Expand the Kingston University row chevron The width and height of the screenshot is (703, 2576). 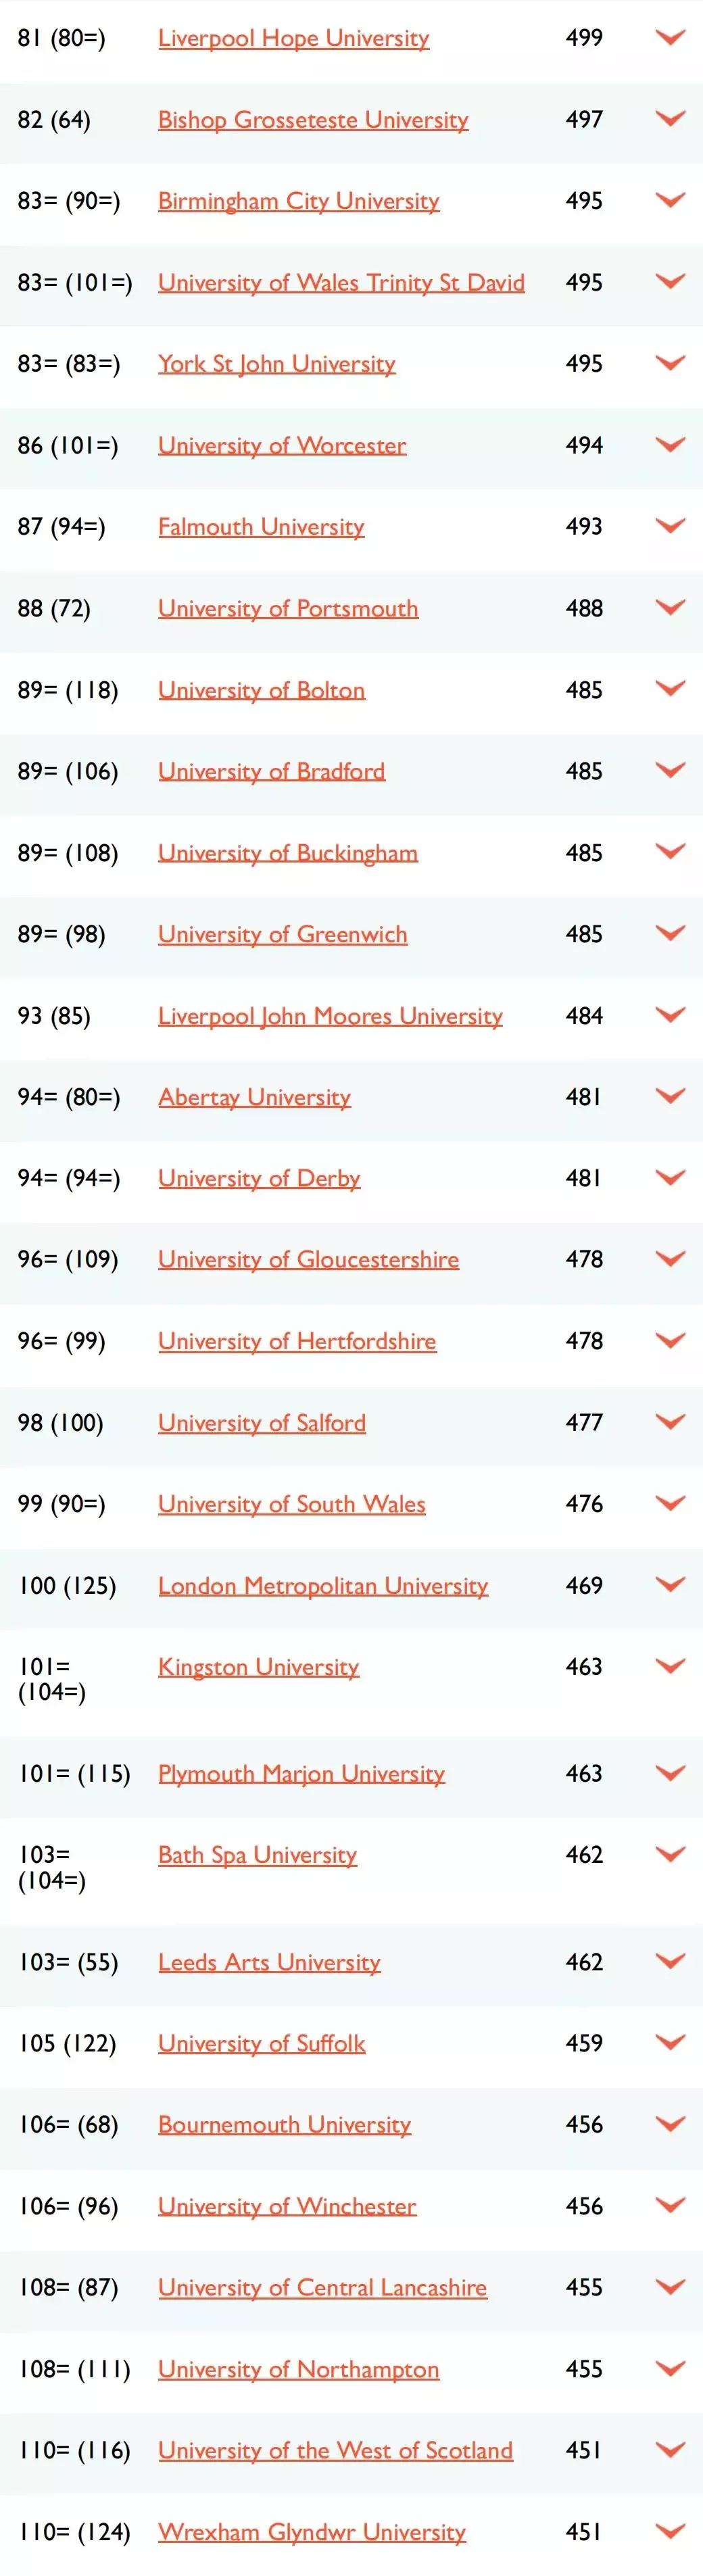click(x=669, y=1666)
